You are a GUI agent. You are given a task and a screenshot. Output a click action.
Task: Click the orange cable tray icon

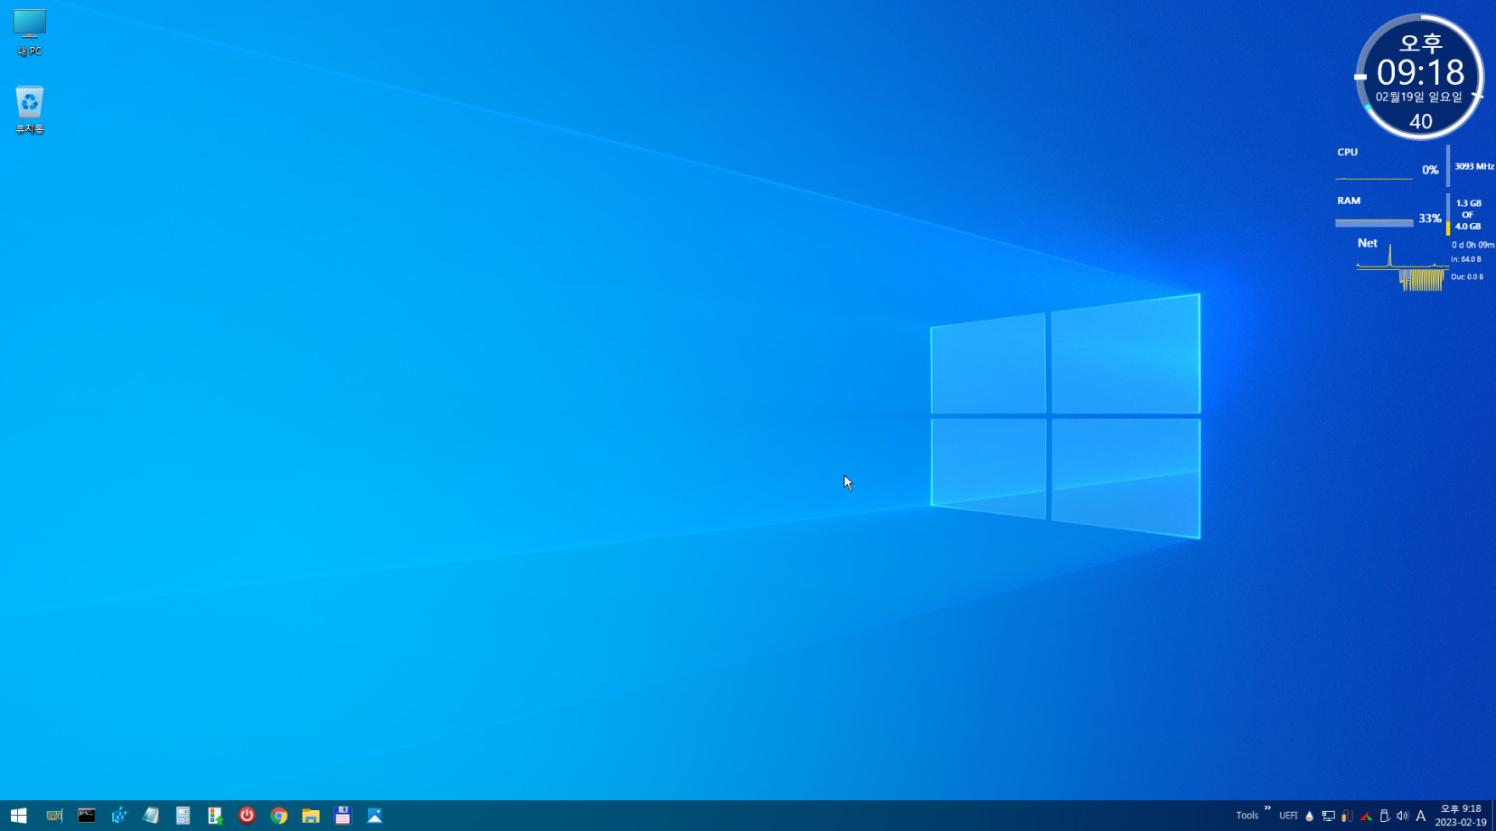(x=1347, y=816)
